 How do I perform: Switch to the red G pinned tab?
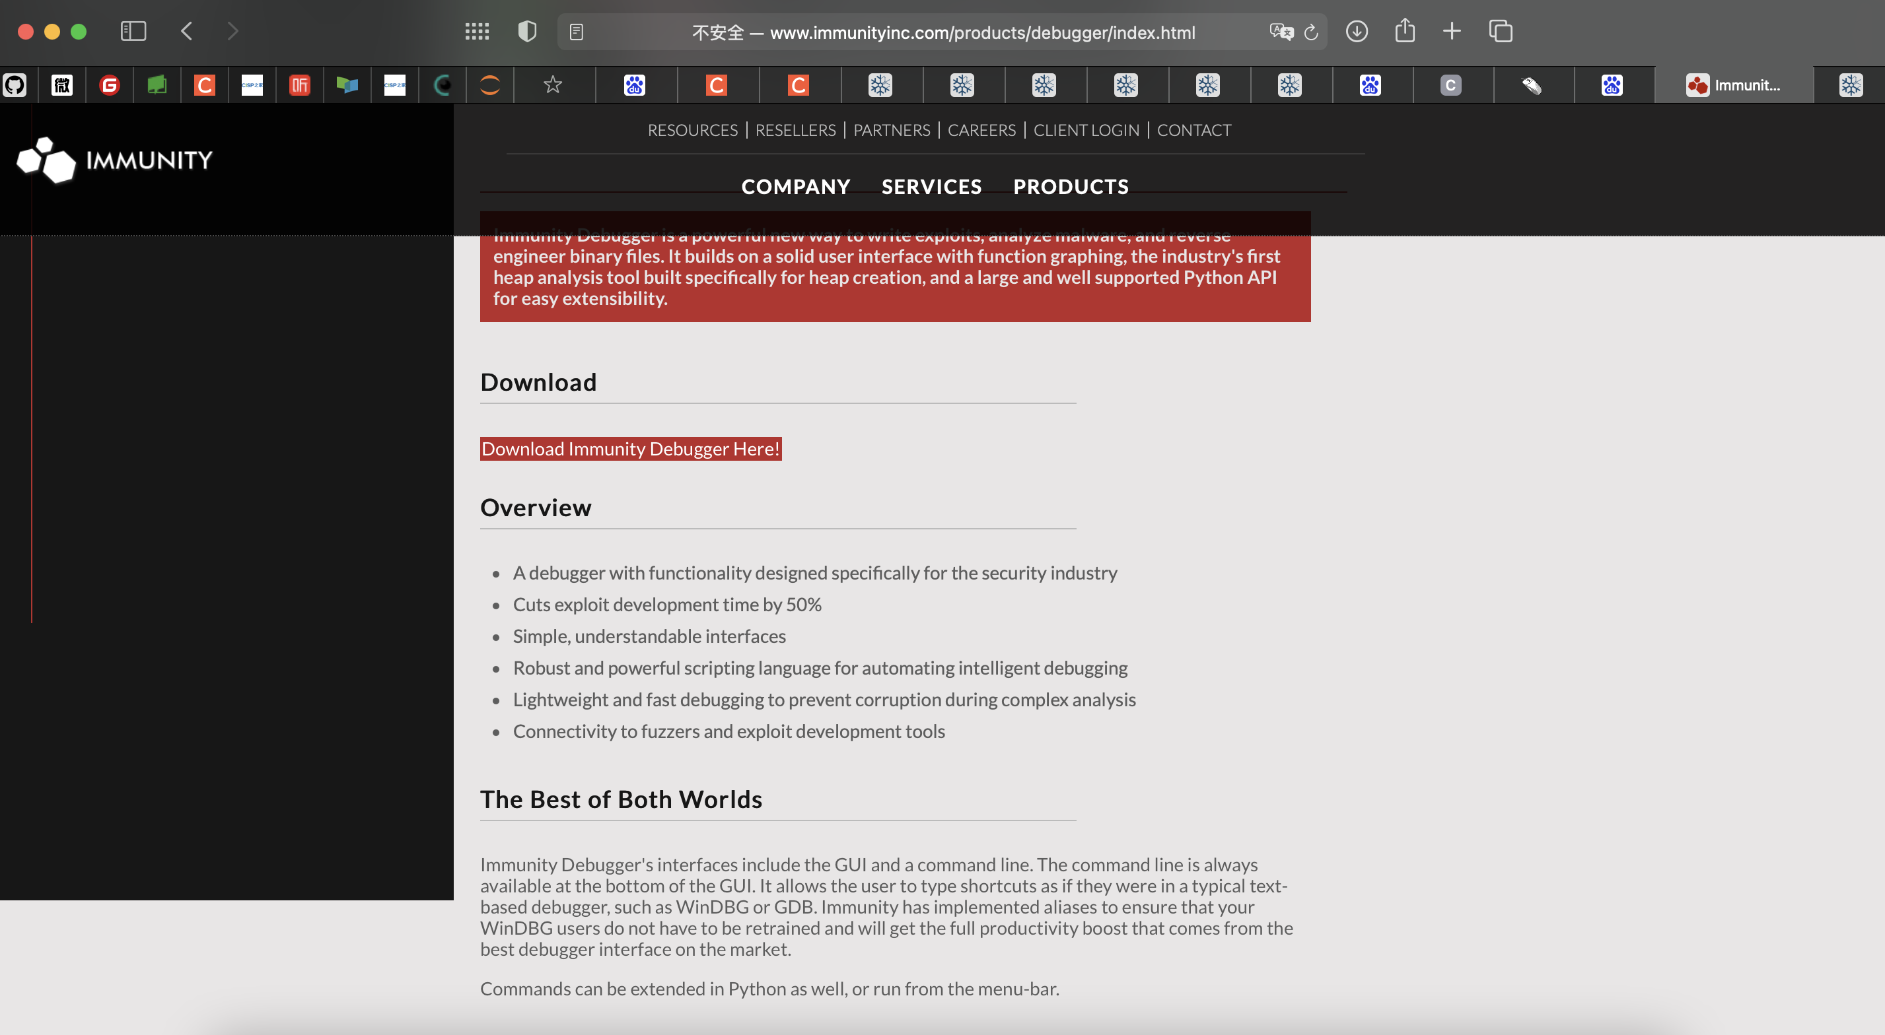(x=110, y=85)
